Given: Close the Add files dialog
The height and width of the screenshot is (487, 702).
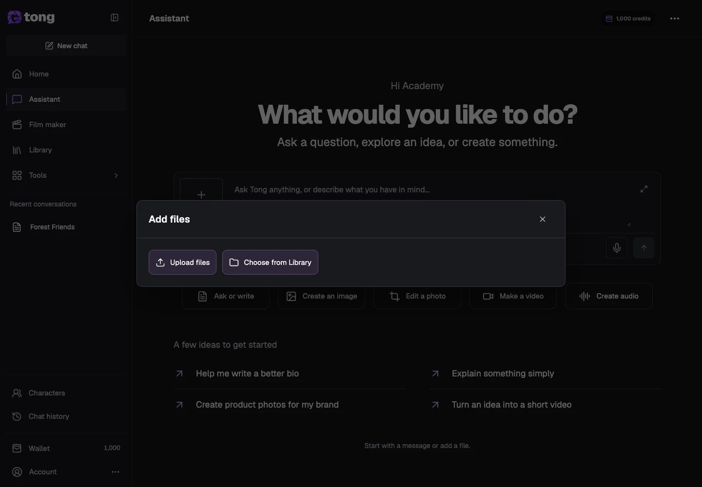Looking at the screenshot, I should click(543, 219).
